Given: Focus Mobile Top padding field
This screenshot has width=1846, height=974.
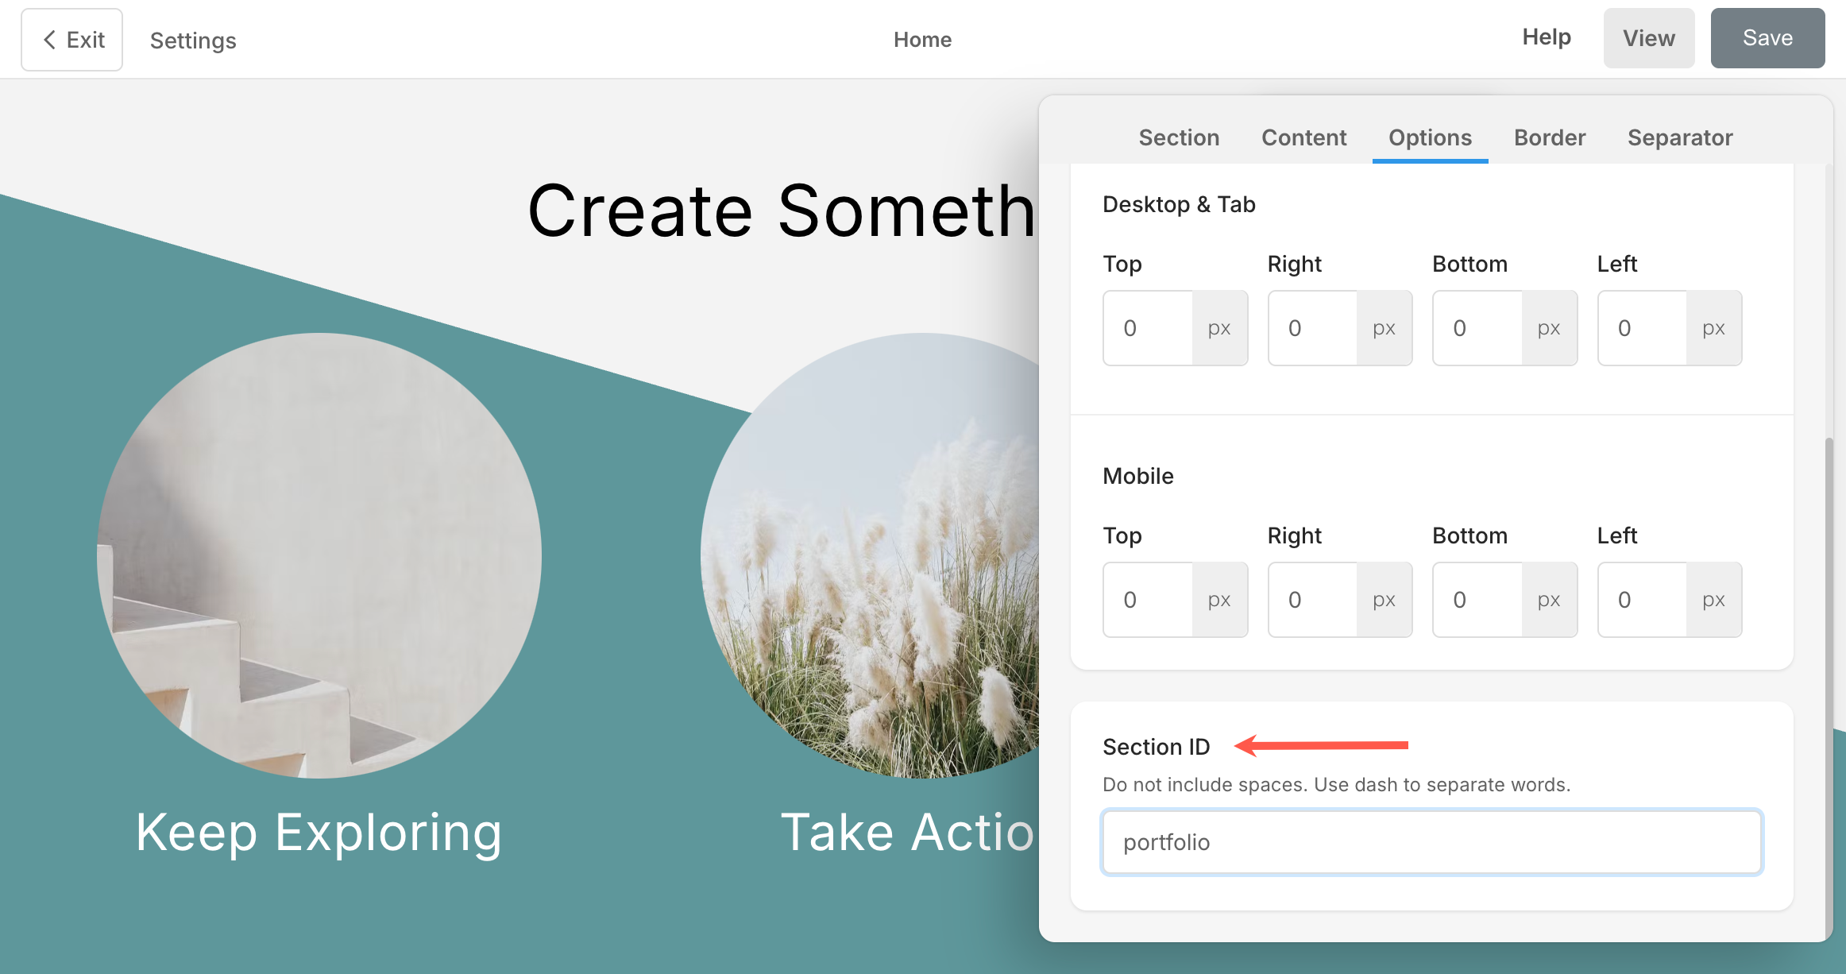Looking at the screenshot, I should point(1148,600).
